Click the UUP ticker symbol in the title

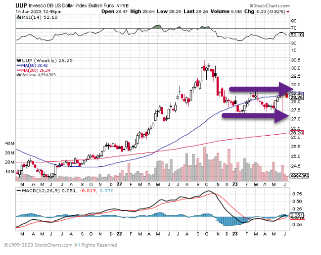pos(21,5)
